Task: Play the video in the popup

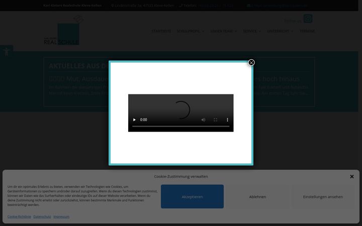Action: pyautogui.click(x=134, y=120)
